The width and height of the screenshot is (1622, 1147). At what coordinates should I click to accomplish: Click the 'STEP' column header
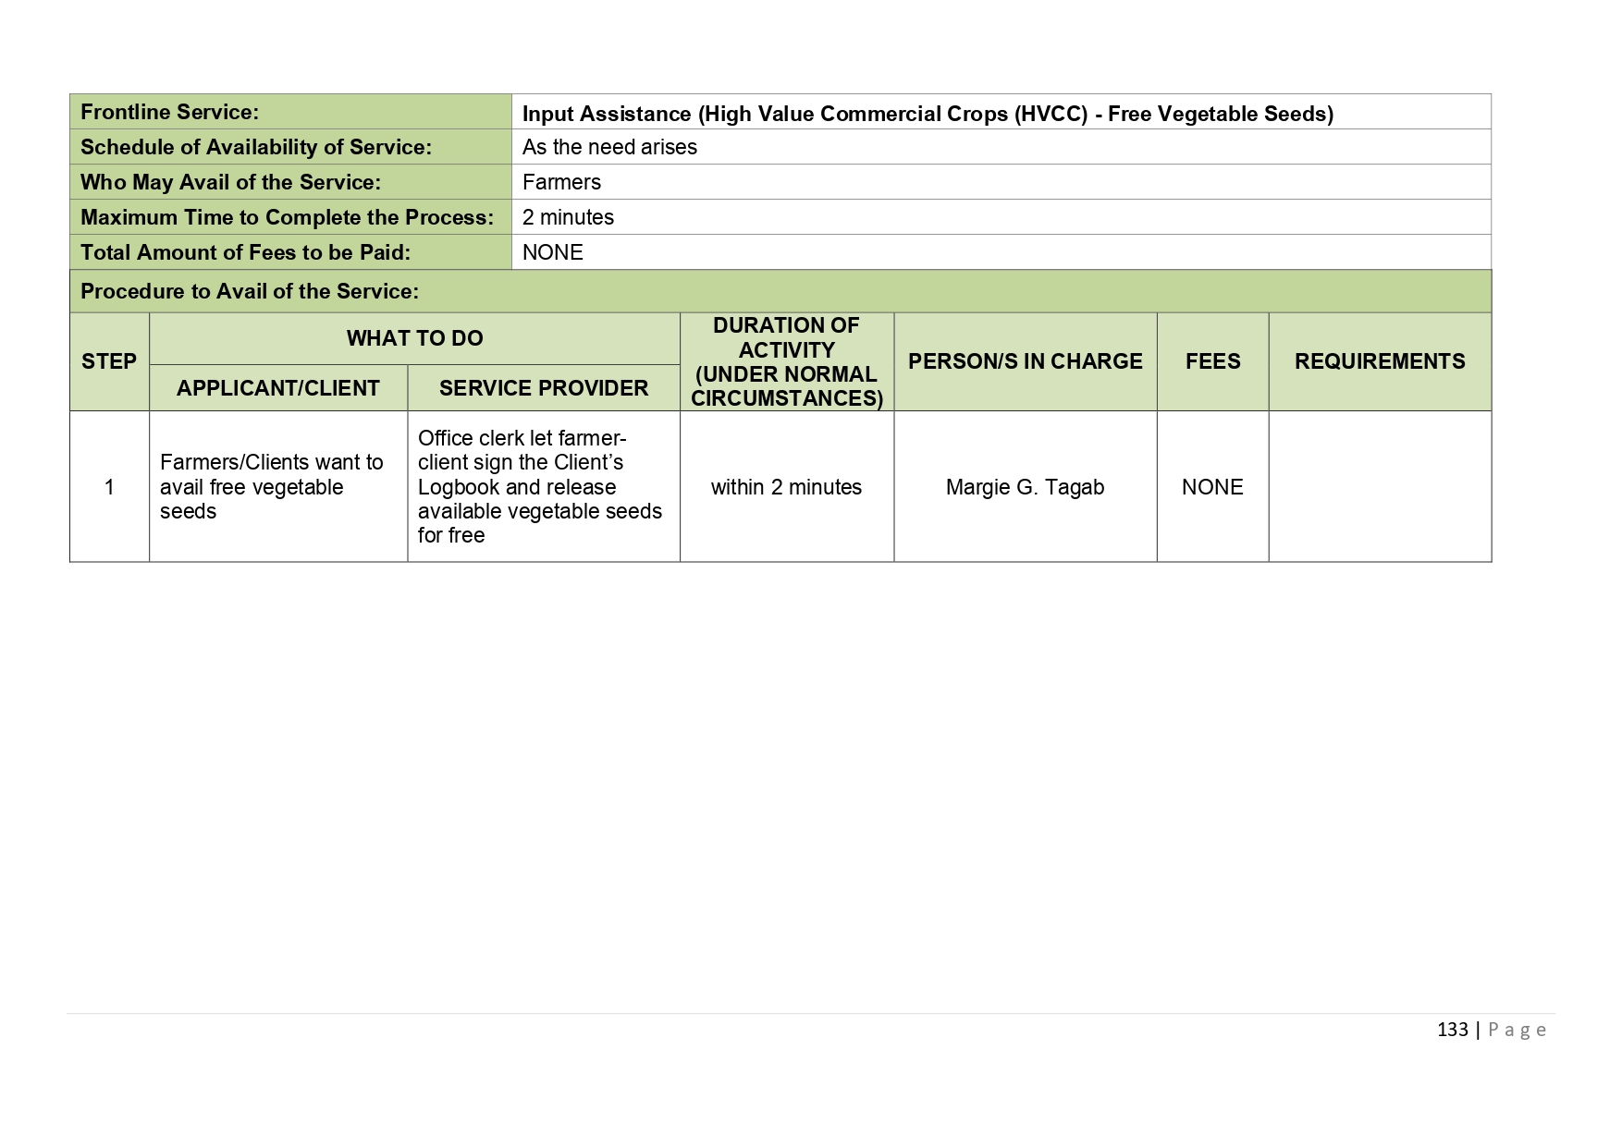109,361
